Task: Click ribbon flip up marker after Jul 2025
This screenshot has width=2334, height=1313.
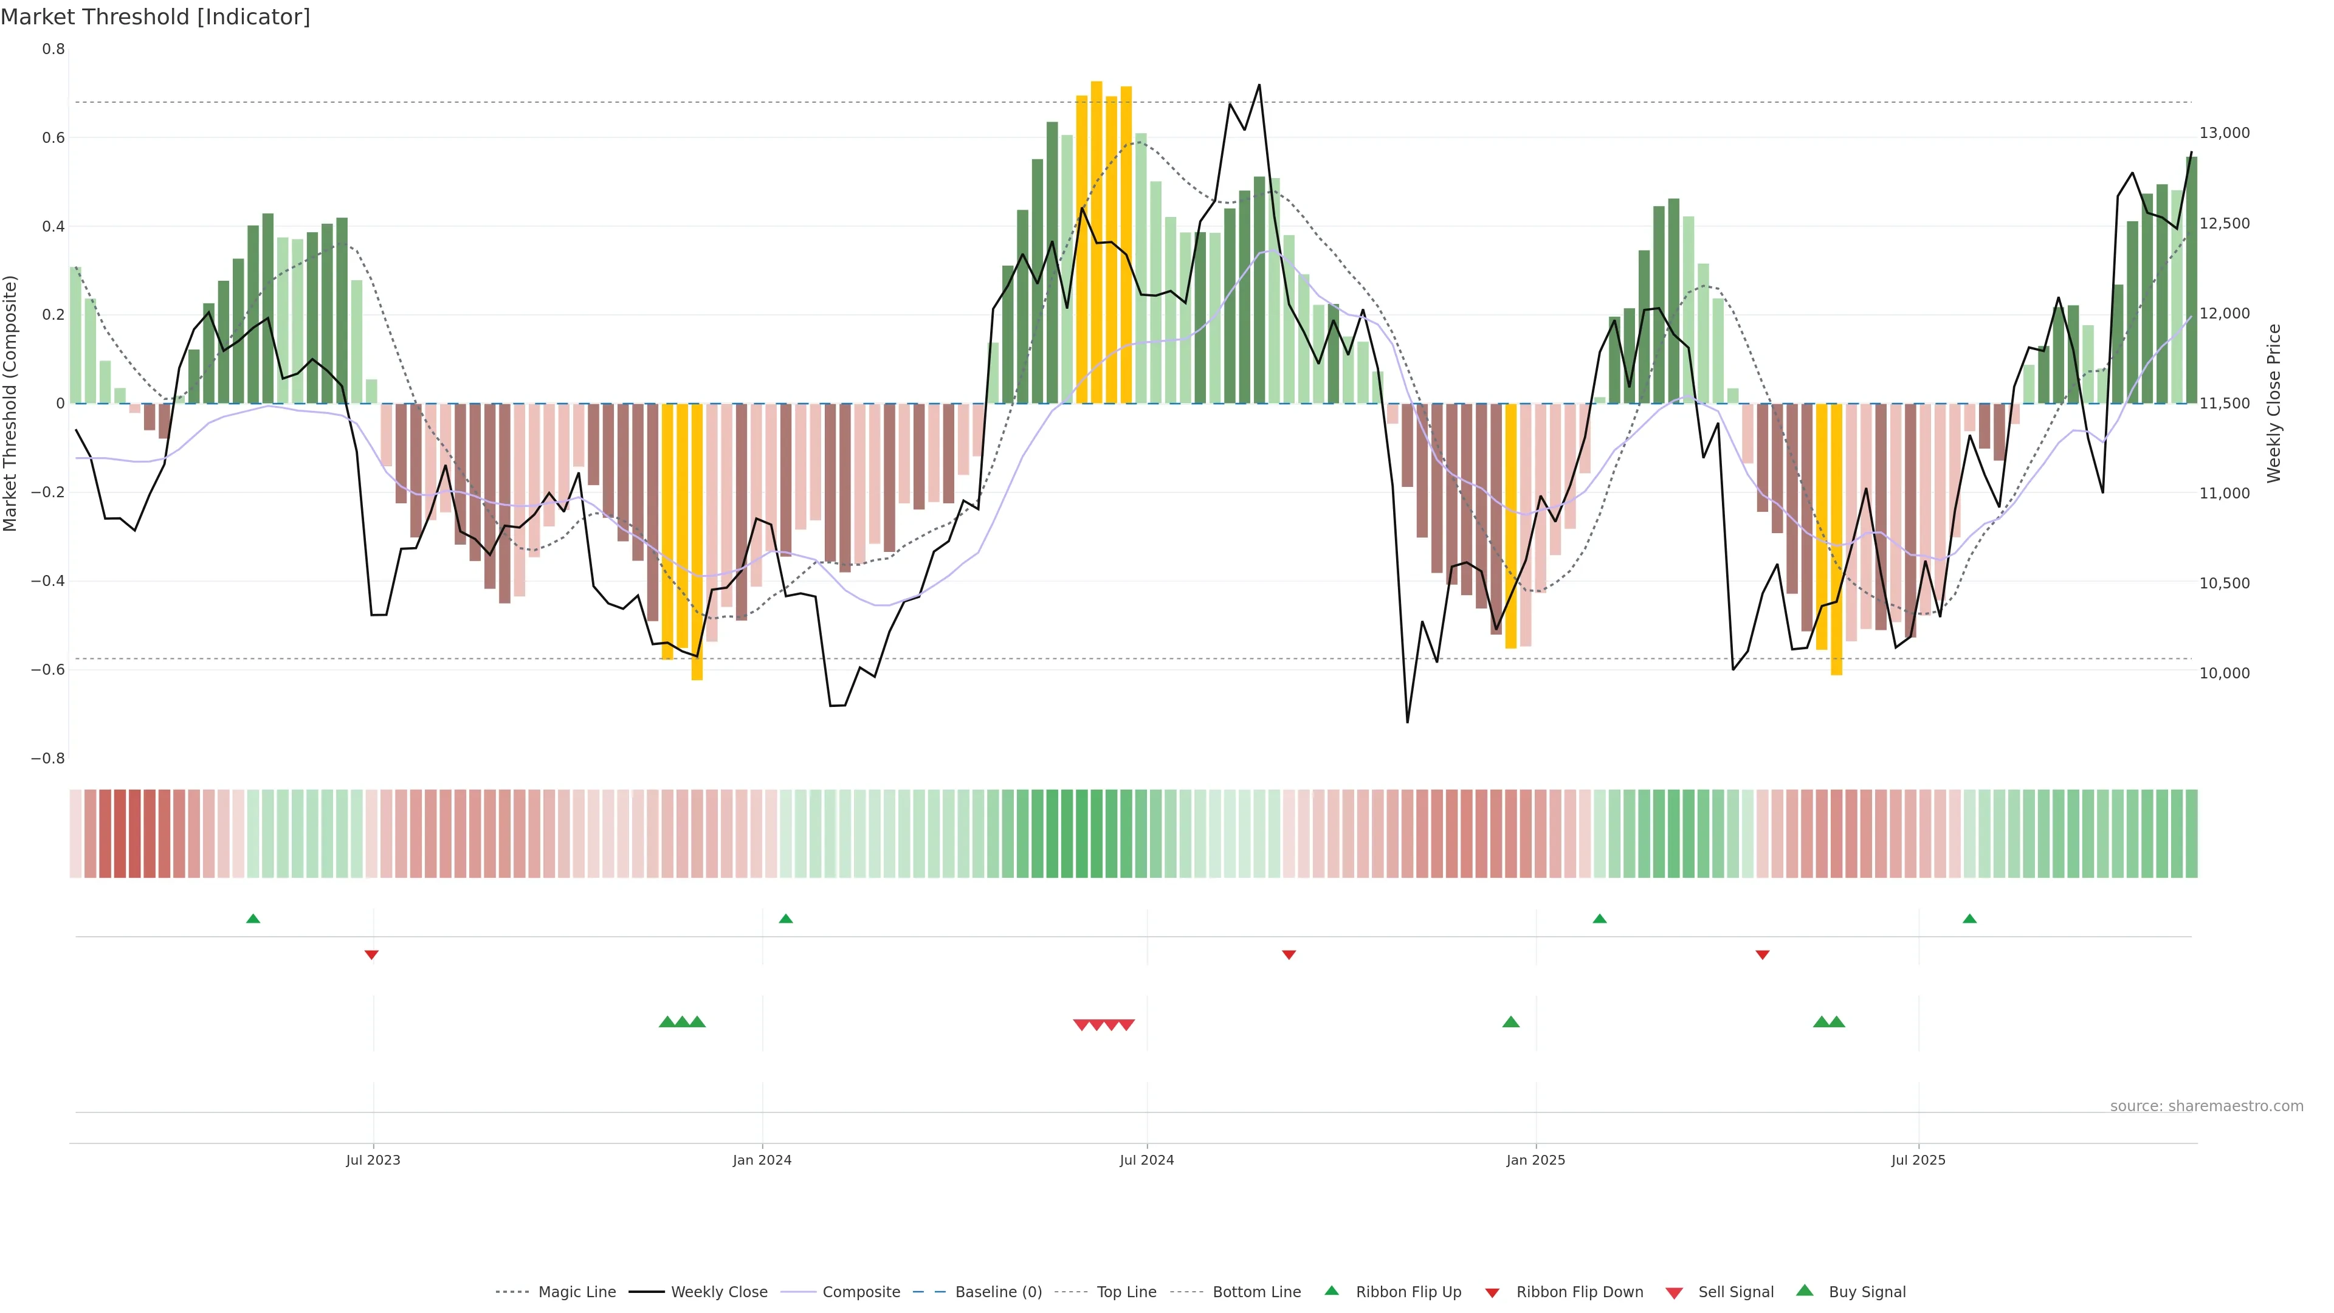Action: click(1970, 919)
